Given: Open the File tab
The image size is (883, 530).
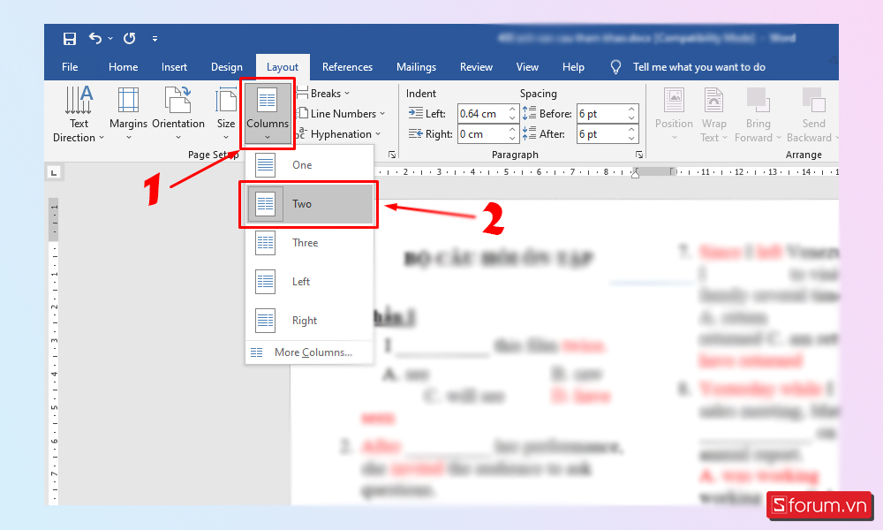Looking at the screenshot, I should 70,67.
